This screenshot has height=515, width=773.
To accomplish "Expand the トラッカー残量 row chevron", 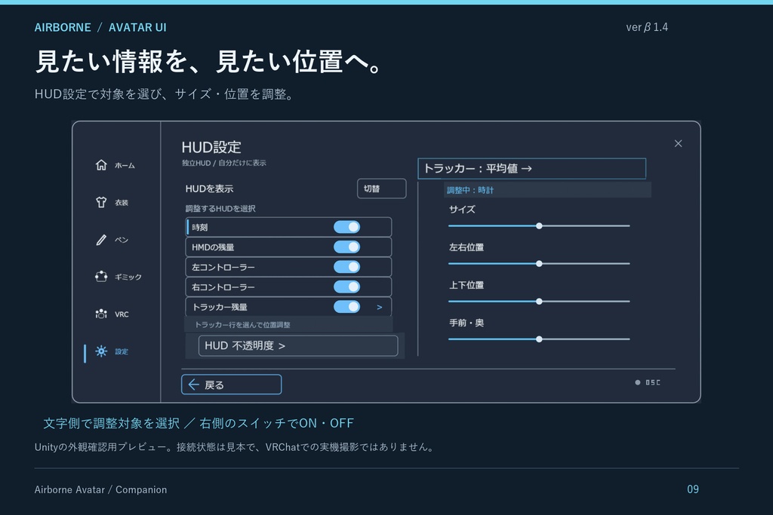I will click(380, 307).
